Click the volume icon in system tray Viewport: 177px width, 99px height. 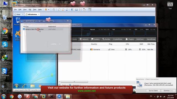tap(161, 97)
